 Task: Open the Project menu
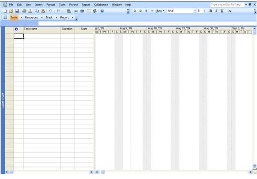pos(73,5)
